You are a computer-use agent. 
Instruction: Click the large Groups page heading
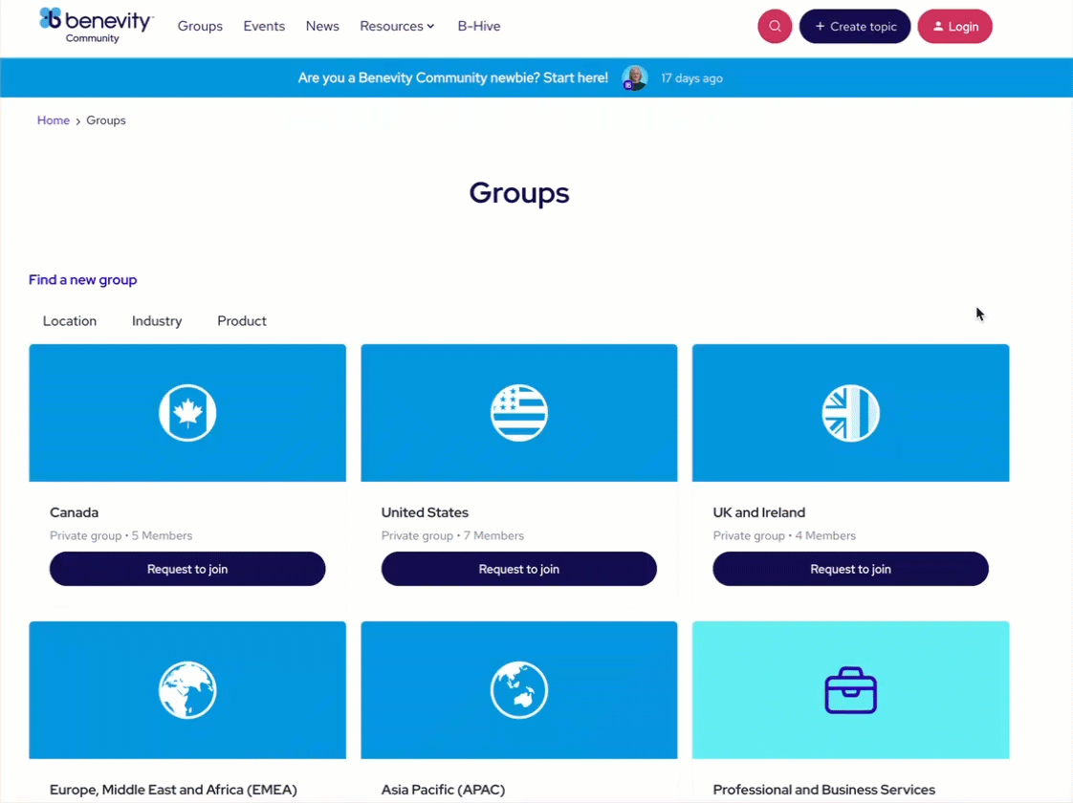518,193
